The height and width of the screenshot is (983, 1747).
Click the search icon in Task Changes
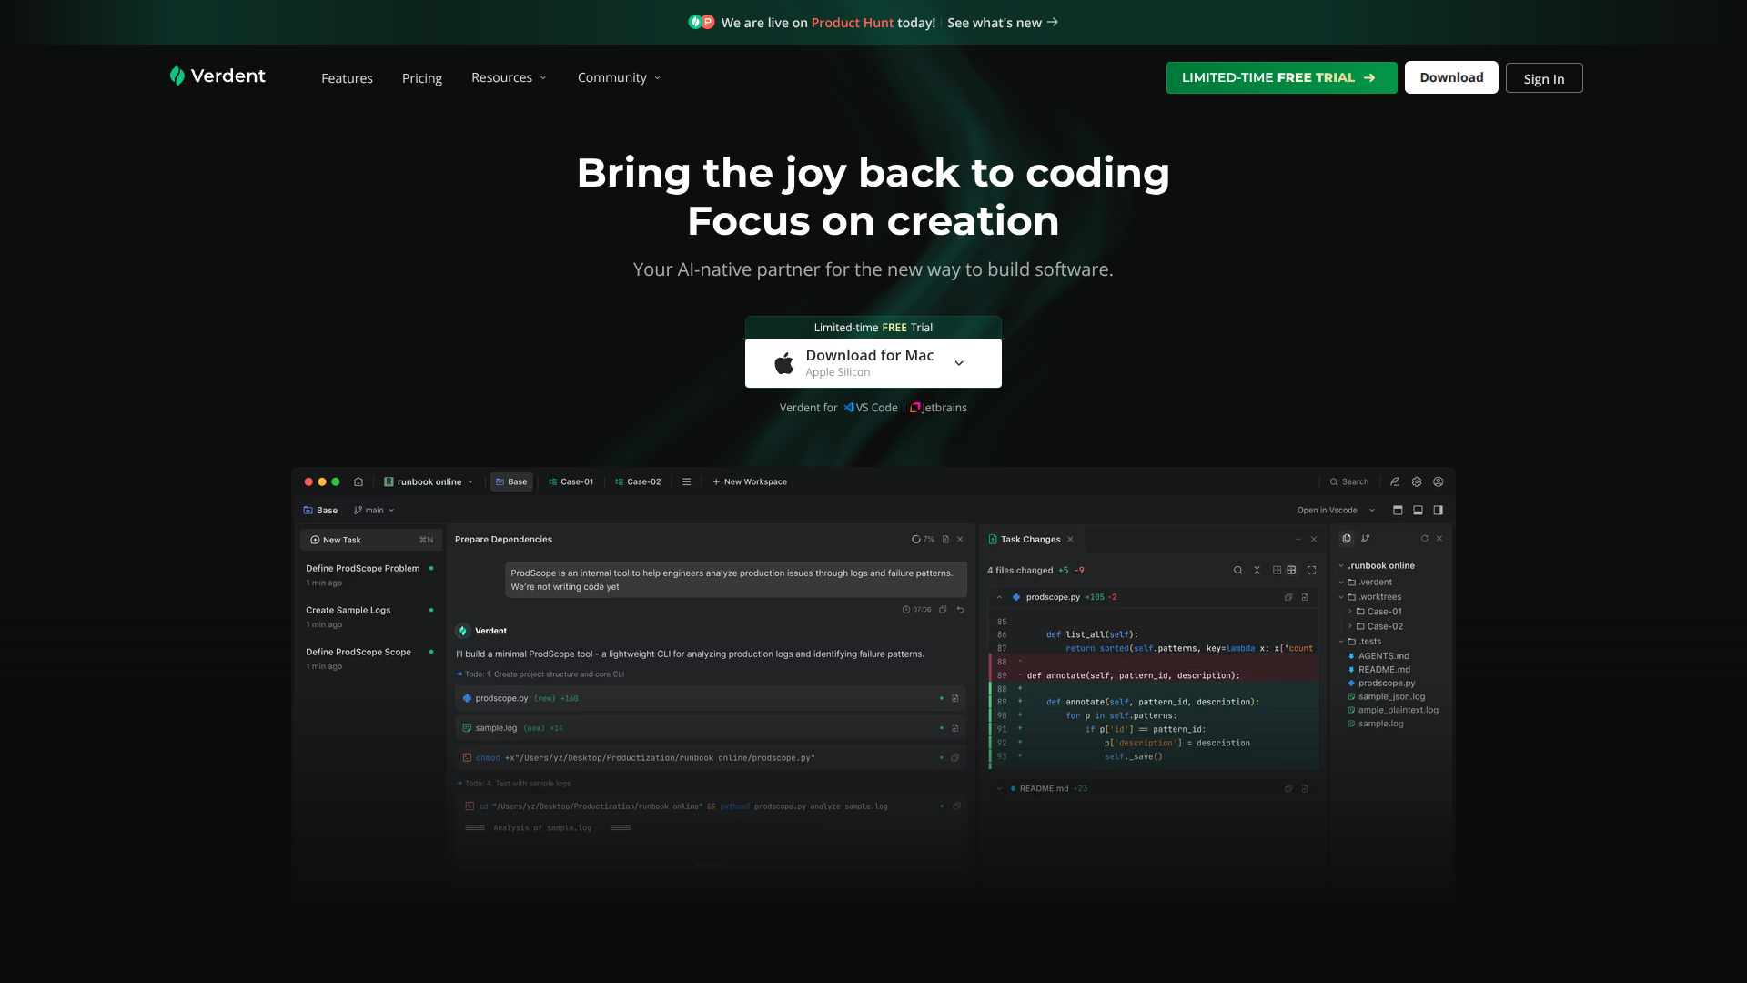tap(1237, 571)
